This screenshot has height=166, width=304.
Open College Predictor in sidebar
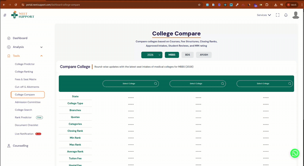pyautogui.click(x=24, y=64)
